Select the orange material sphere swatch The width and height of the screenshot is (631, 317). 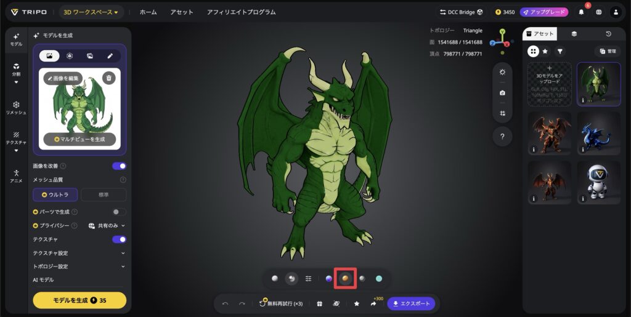click(346, 279)
